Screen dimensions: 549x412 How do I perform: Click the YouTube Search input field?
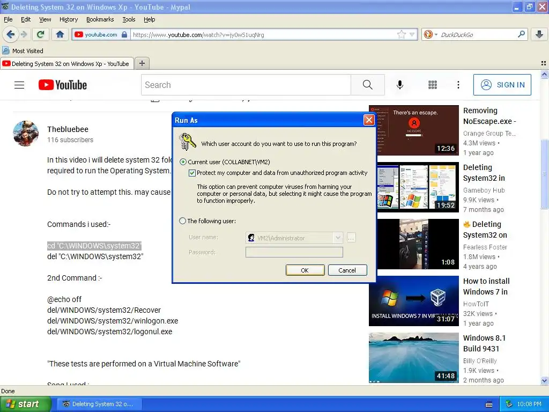point(246,85)
